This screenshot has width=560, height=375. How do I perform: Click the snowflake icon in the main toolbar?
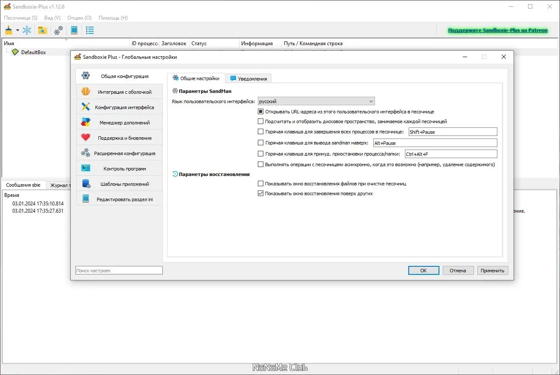pyautogui.click(x=27, y=30)
